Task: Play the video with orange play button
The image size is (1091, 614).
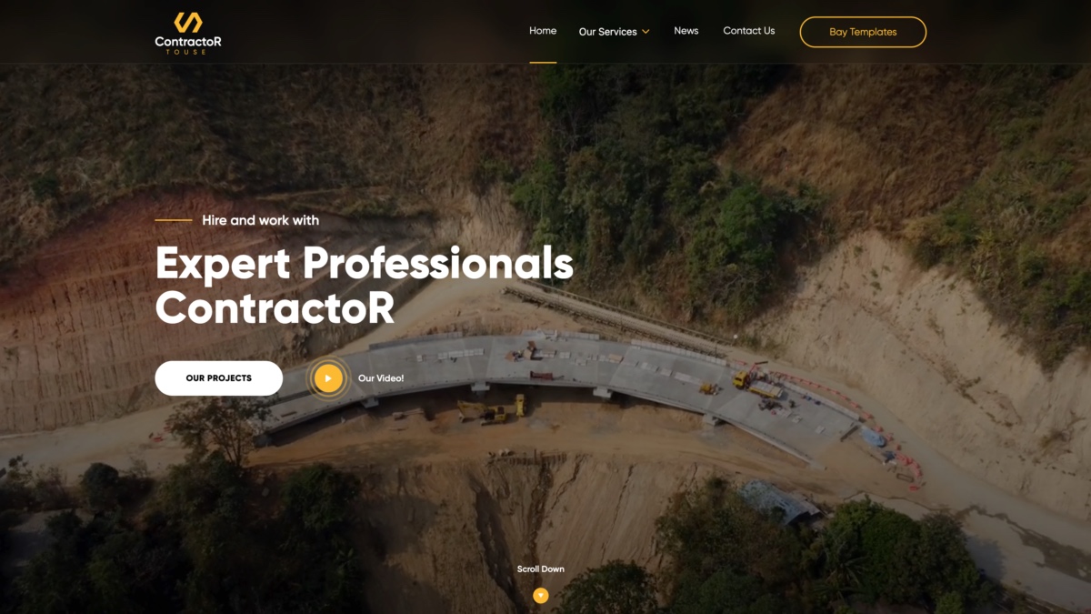Action: pyautogui.click(x=328, y=378)
